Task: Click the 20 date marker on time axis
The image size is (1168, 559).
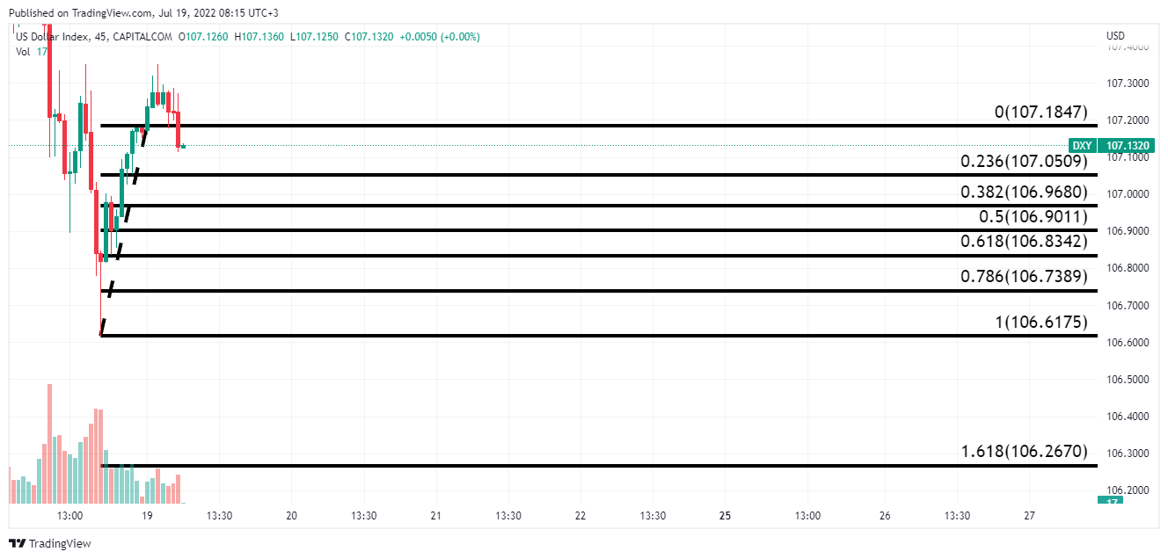Action: [292, 516]
